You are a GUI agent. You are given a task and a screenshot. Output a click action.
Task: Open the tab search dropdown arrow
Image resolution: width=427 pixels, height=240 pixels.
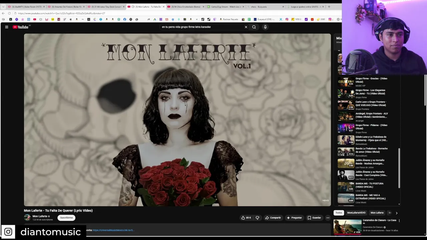coord(3,7)
